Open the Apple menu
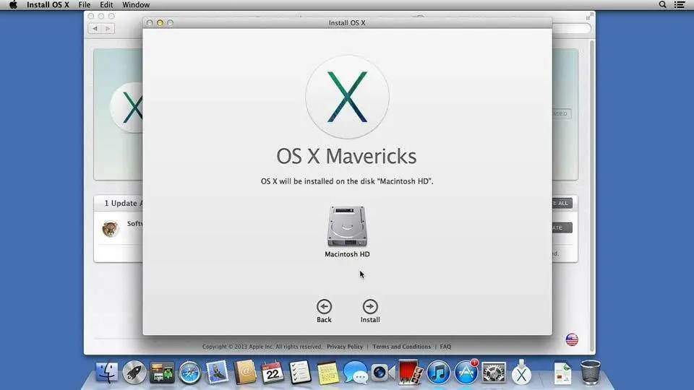The image size is (694, 390). click(13, 5)
